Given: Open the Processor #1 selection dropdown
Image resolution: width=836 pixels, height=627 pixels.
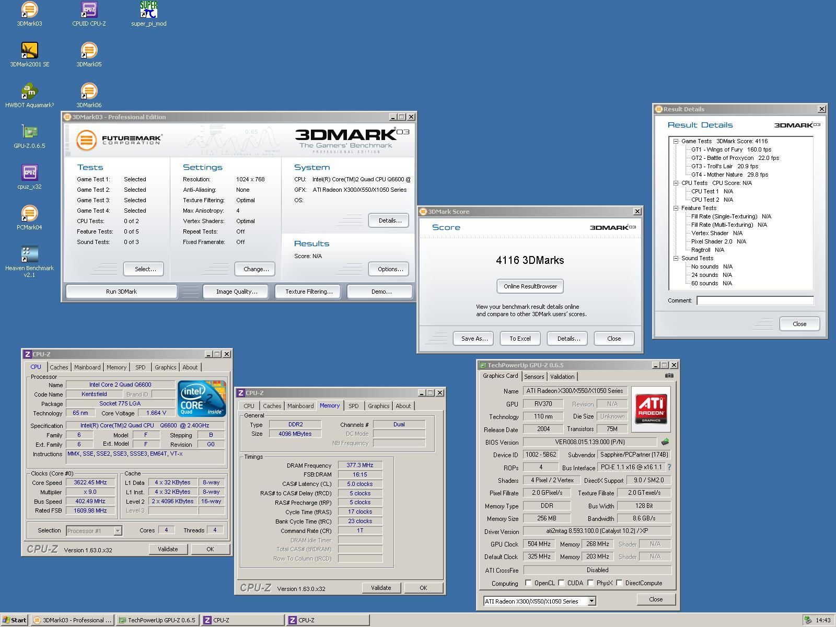Looking at the screenshot, I should 118,531.
